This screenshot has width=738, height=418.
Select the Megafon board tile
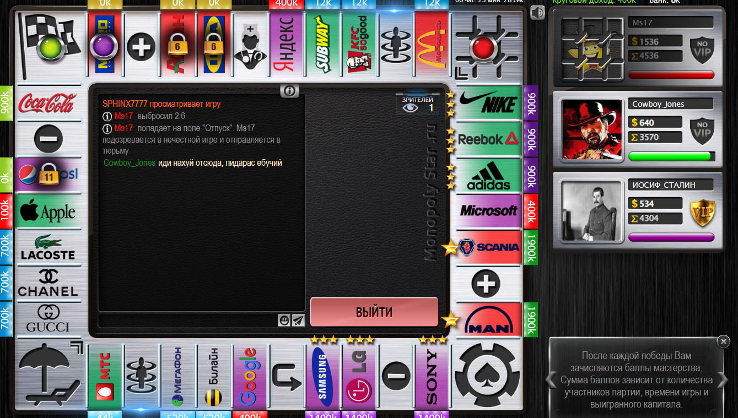click(x=177, y=377)
